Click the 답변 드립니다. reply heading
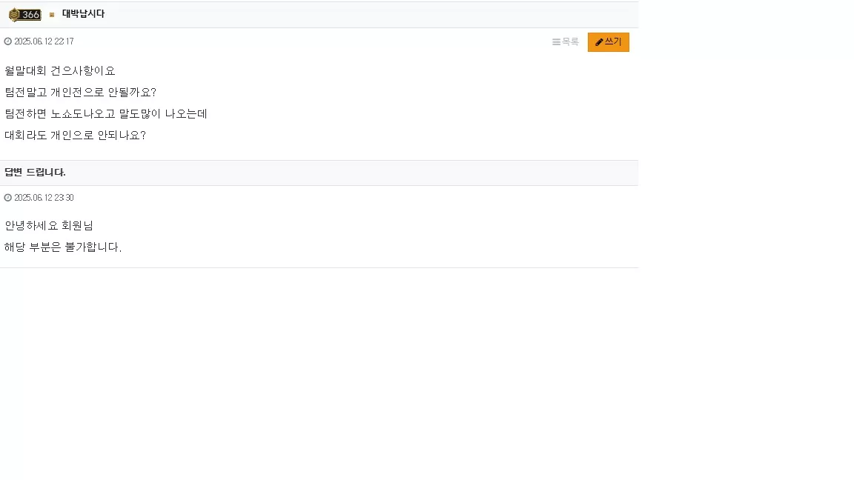This screenshot has width=854, height=480. 35,172
